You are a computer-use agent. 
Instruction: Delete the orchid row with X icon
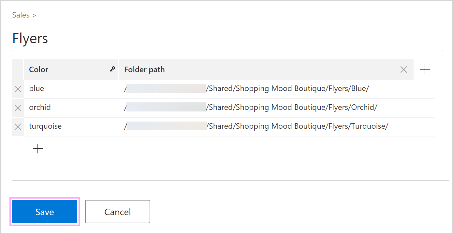pos(18,108)
